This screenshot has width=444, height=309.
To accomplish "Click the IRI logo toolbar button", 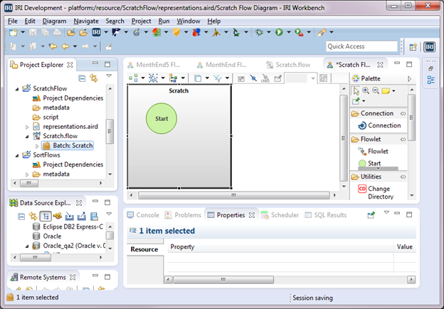I will 96,33.
